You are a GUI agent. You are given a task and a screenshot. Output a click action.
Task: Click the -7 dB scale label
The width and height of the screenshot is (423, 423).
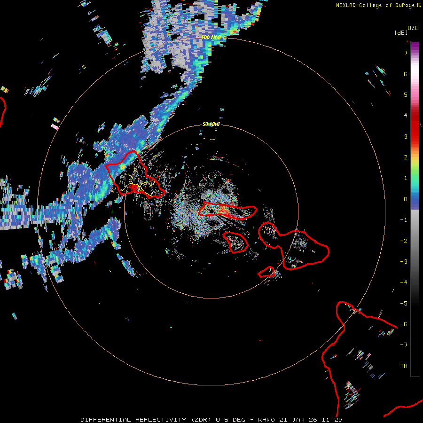pyautogui.click(x=404, y=345)
